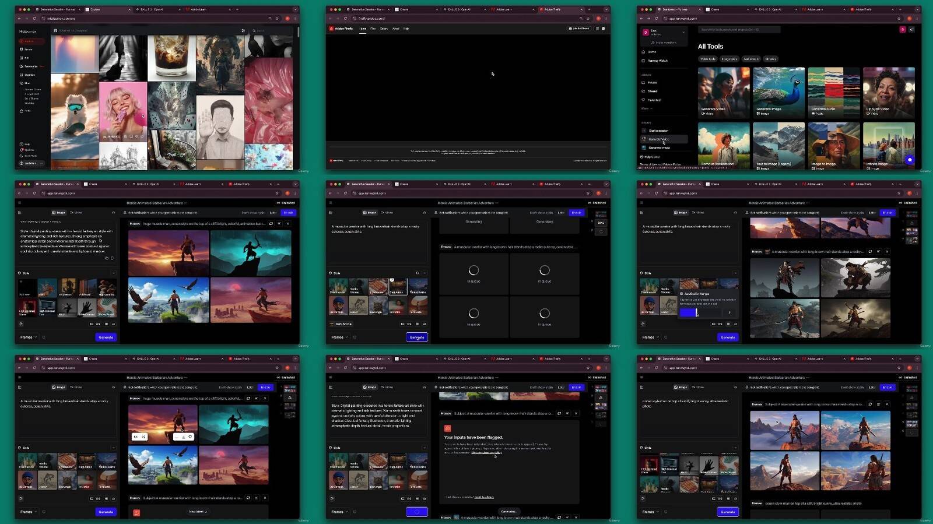The width and height of the screenshot is (933, 524).
Task: Click Enable notifications in 'Add new' style Runway window
Action: (288, 213)
